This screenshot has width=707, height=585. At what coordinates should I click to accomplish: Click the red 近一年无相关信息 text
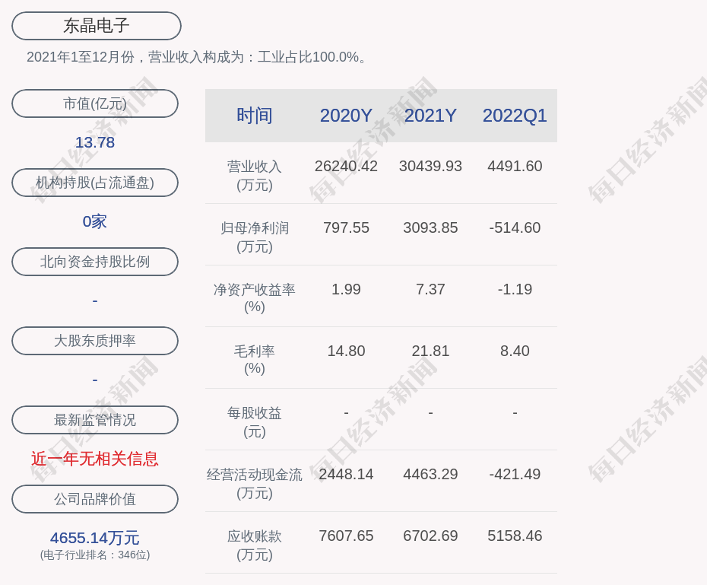(95, 459)
